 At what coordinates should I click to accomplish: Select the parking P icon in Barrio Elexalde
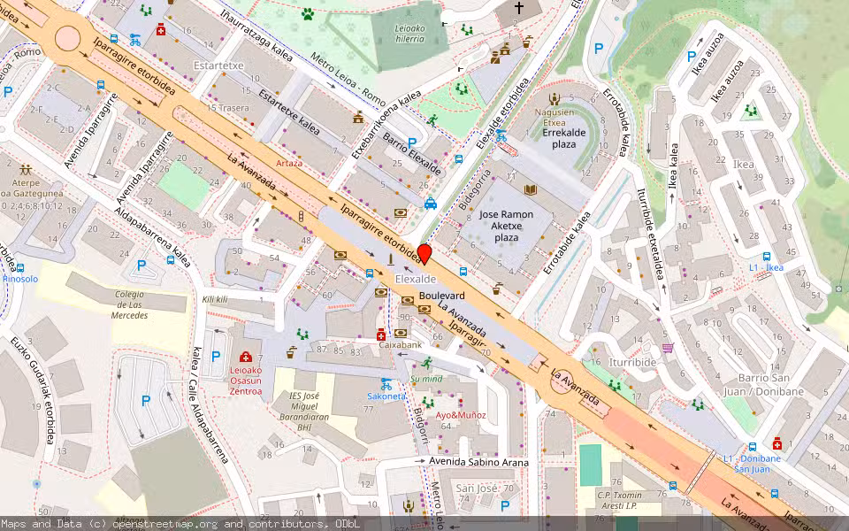click(411, 143)
